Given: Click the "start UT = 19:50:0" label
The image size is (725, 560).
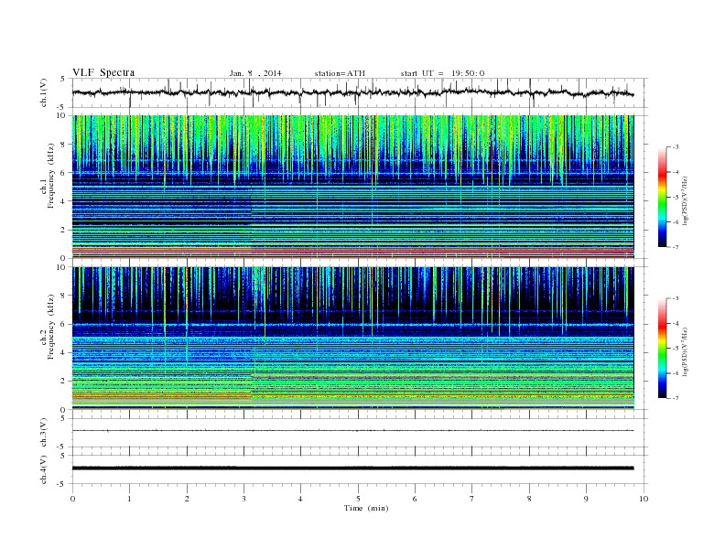Looking at the screenshot, I should (x=442, y=73).
